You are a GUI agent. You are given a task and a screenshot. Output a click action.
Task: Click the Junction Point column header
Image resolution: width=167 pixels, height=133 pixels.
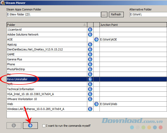133,25
